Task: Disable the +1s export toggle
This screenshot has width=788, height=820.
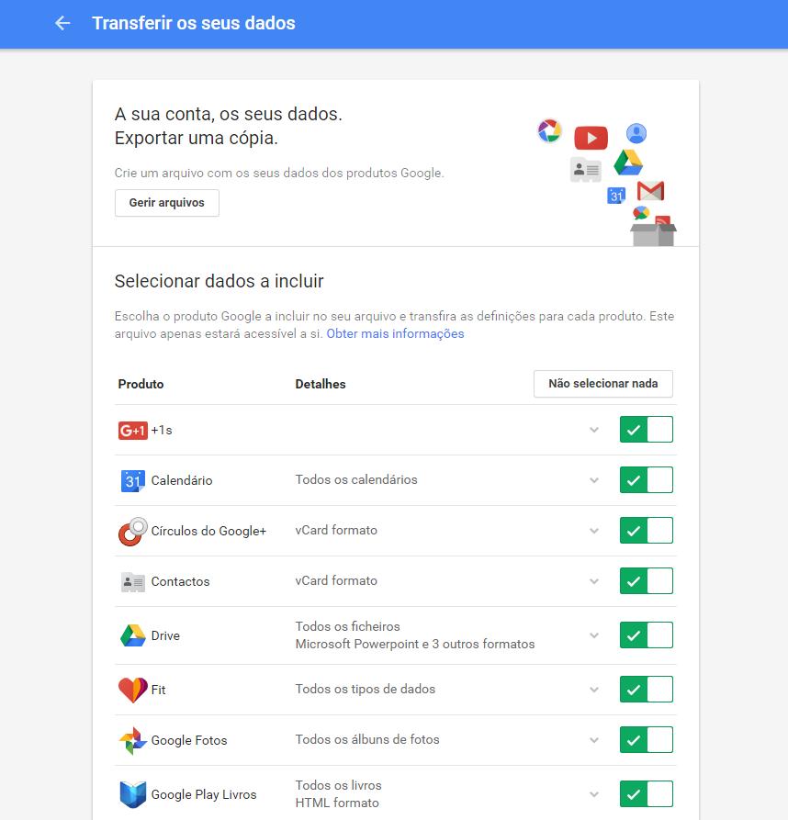Action: (x=646, y=430)
